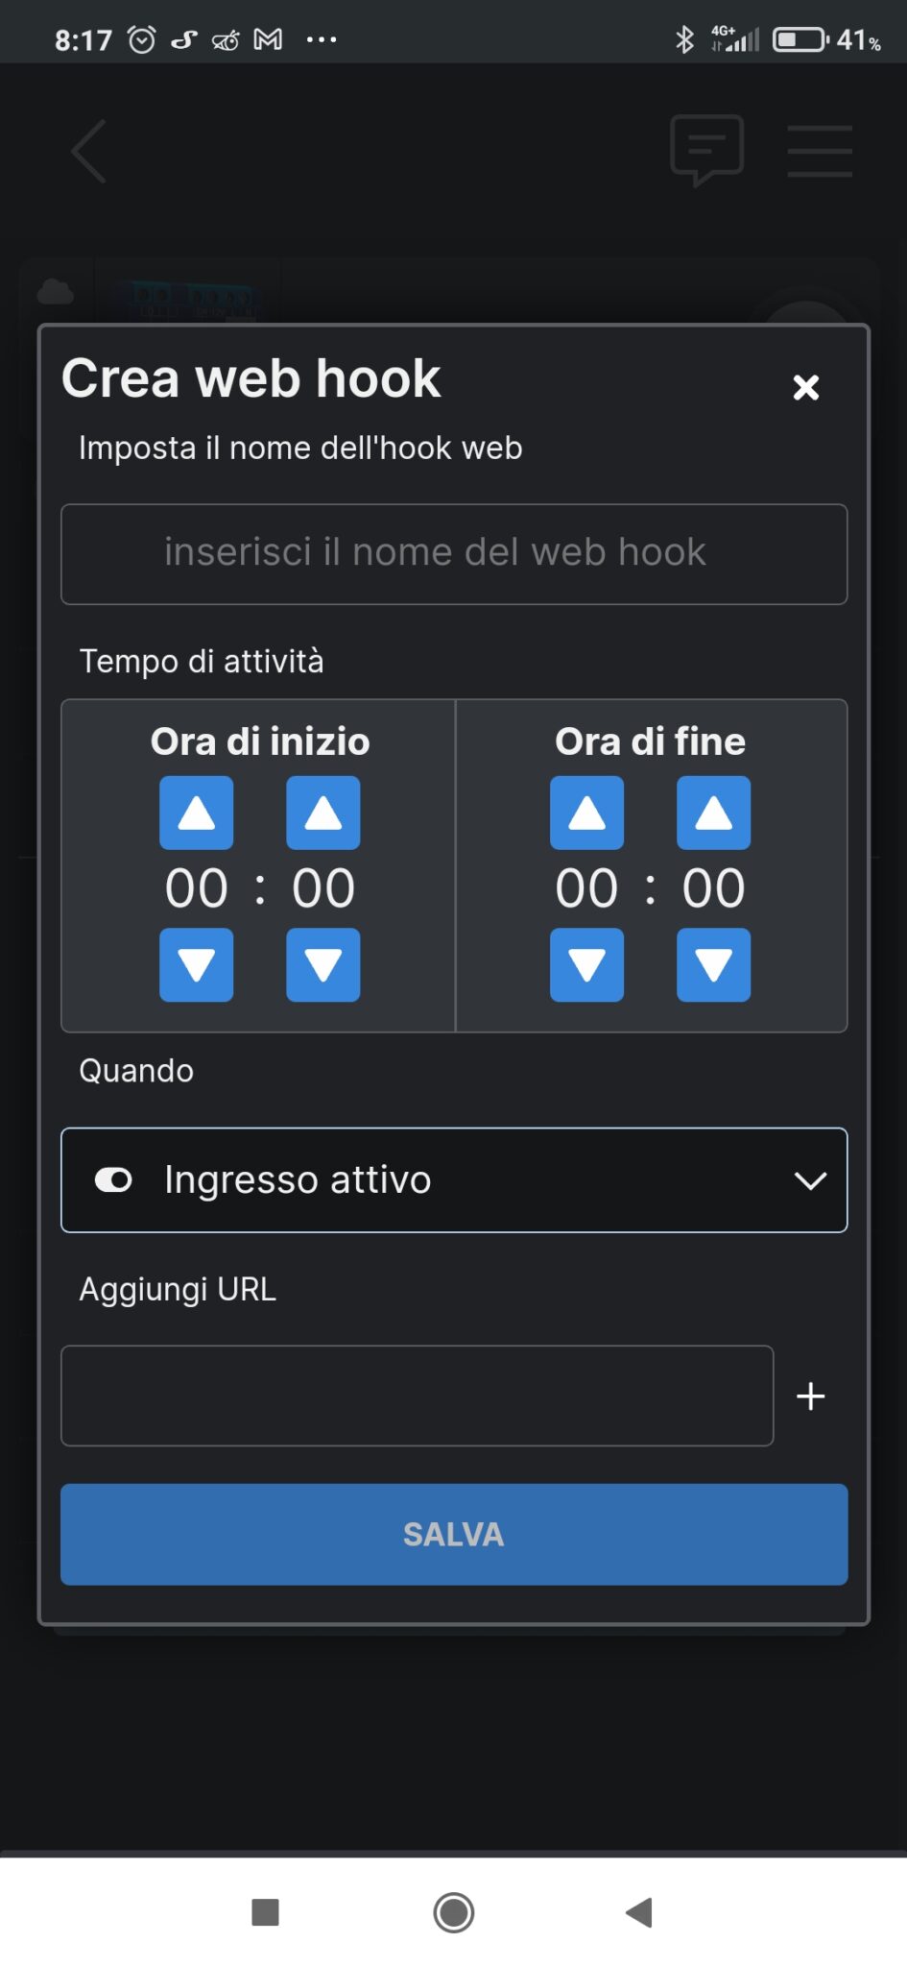This screenshot has height=1967, width=907.
Task: Decrease the minutes of Ora di fine
Action: [x=713, y=965]
